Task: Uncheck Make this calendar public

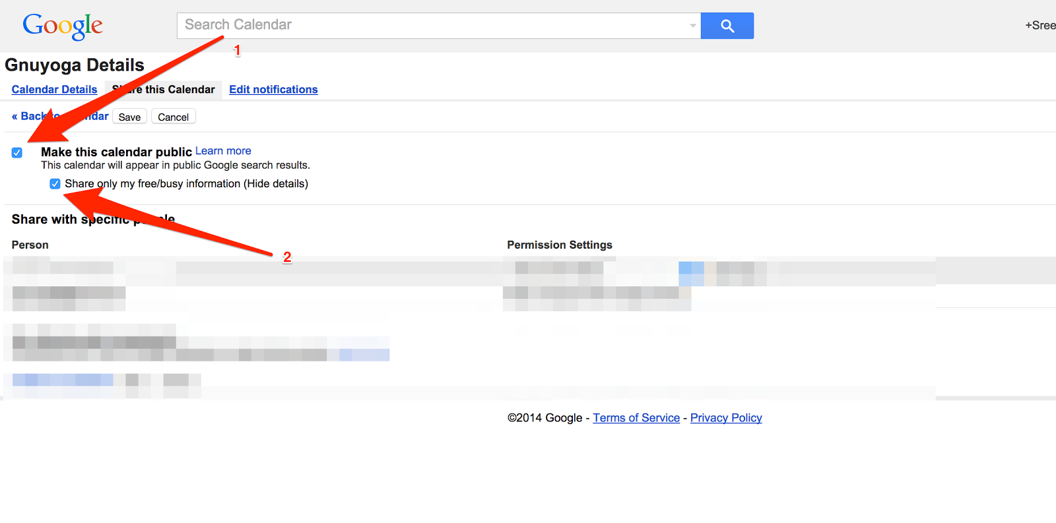Action: pos(17,153)
